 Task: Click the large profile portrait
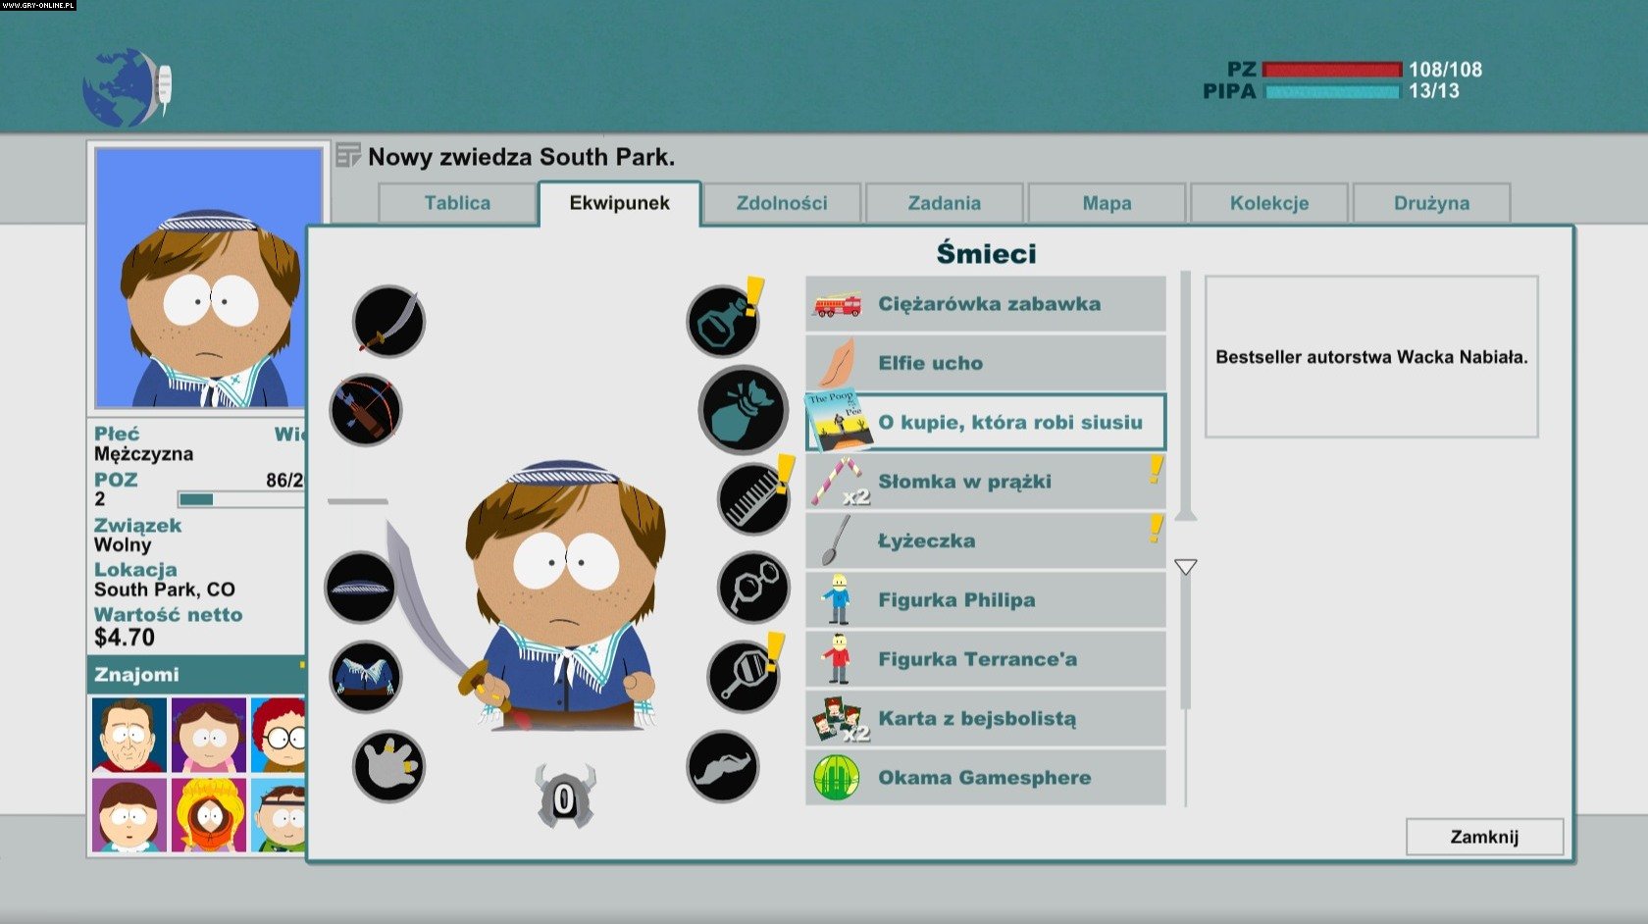[x=208, y=278]
